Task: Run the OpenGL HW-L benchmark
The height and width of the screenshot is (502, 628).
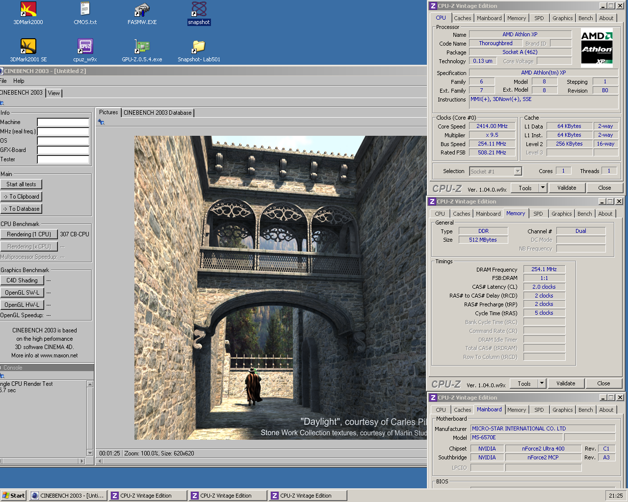Action: (x=22, y=305)
